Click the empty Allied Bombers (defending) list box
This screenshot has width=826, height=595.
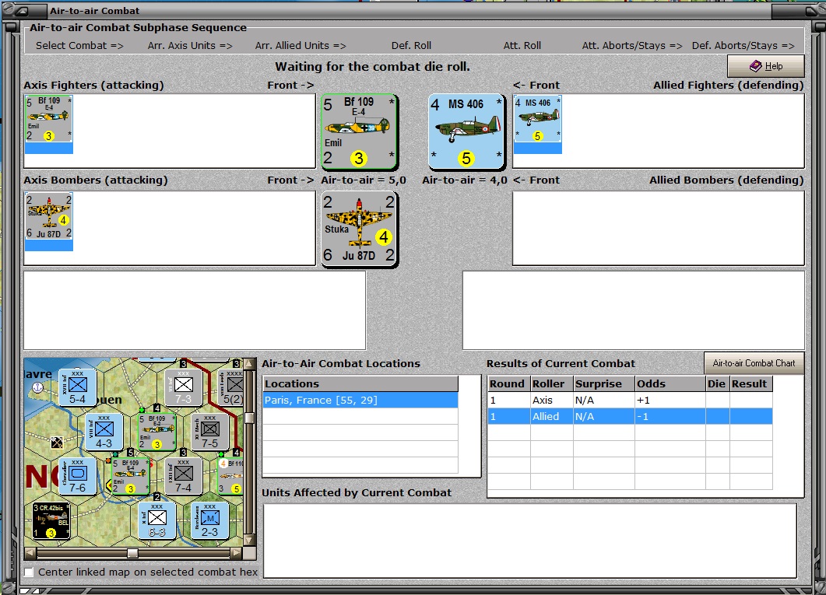pos(659,229)
